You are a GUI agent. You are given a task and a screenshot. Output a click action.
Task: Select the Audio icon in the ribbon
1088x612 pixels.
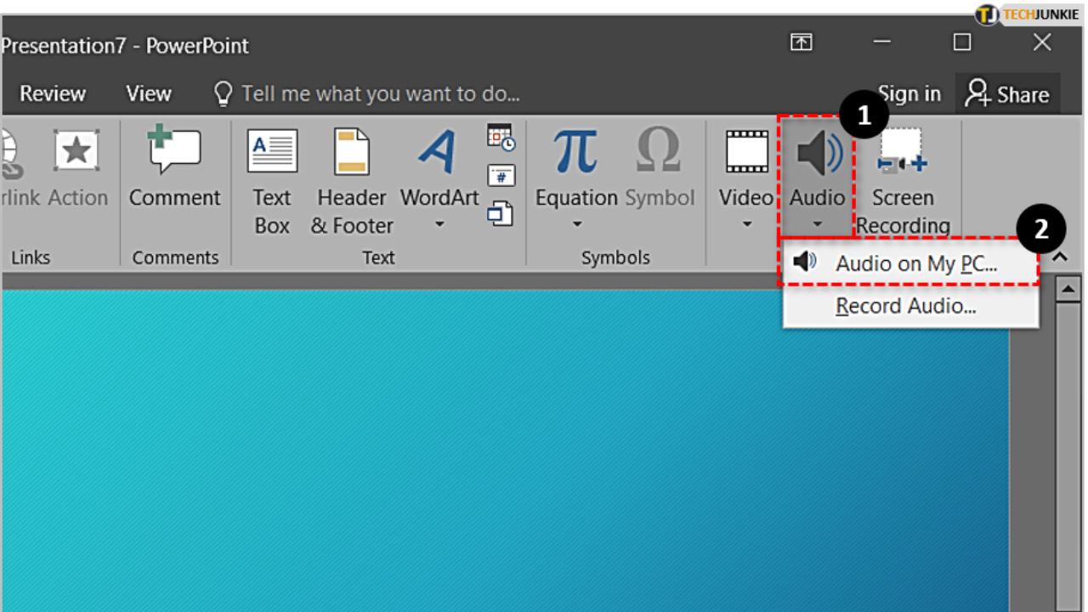(817, 153)
